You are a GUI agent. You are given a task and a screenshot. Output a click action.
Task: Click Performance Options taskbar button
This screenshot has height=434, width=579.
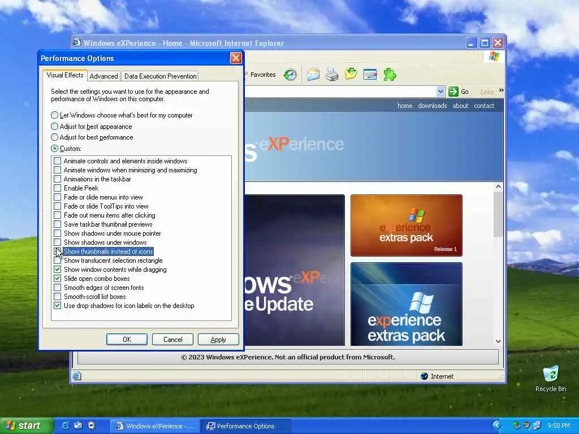point(246,426)
